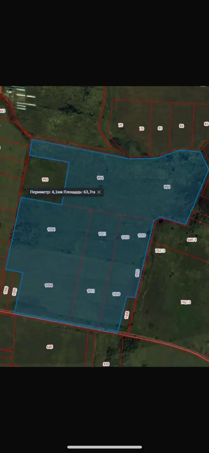Select parcel label 843
This screenshot has height=453, width=209.
2,111
